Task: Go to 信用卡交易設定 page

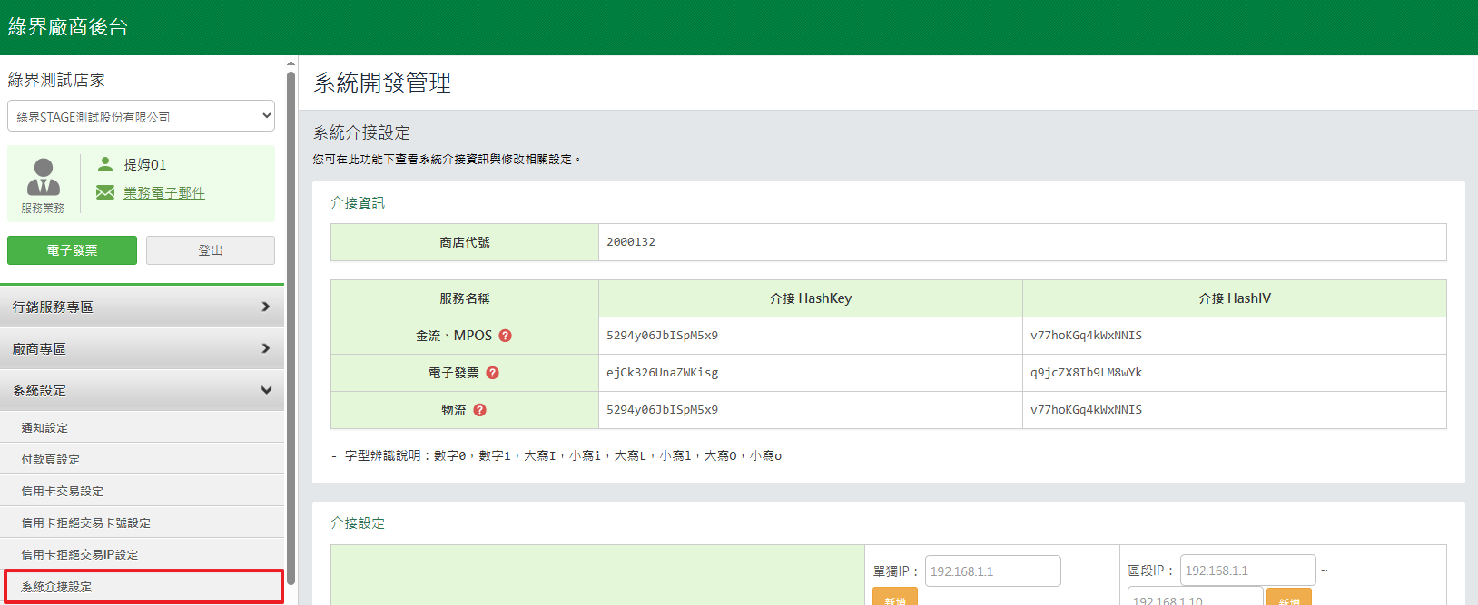Action: (x=63, y=491)
